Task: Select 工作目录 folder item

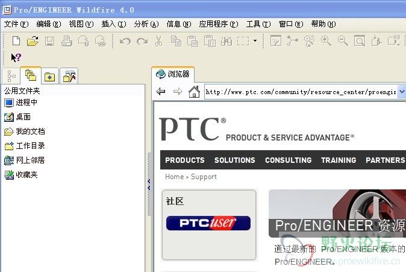Action: (x=25, y=146)
